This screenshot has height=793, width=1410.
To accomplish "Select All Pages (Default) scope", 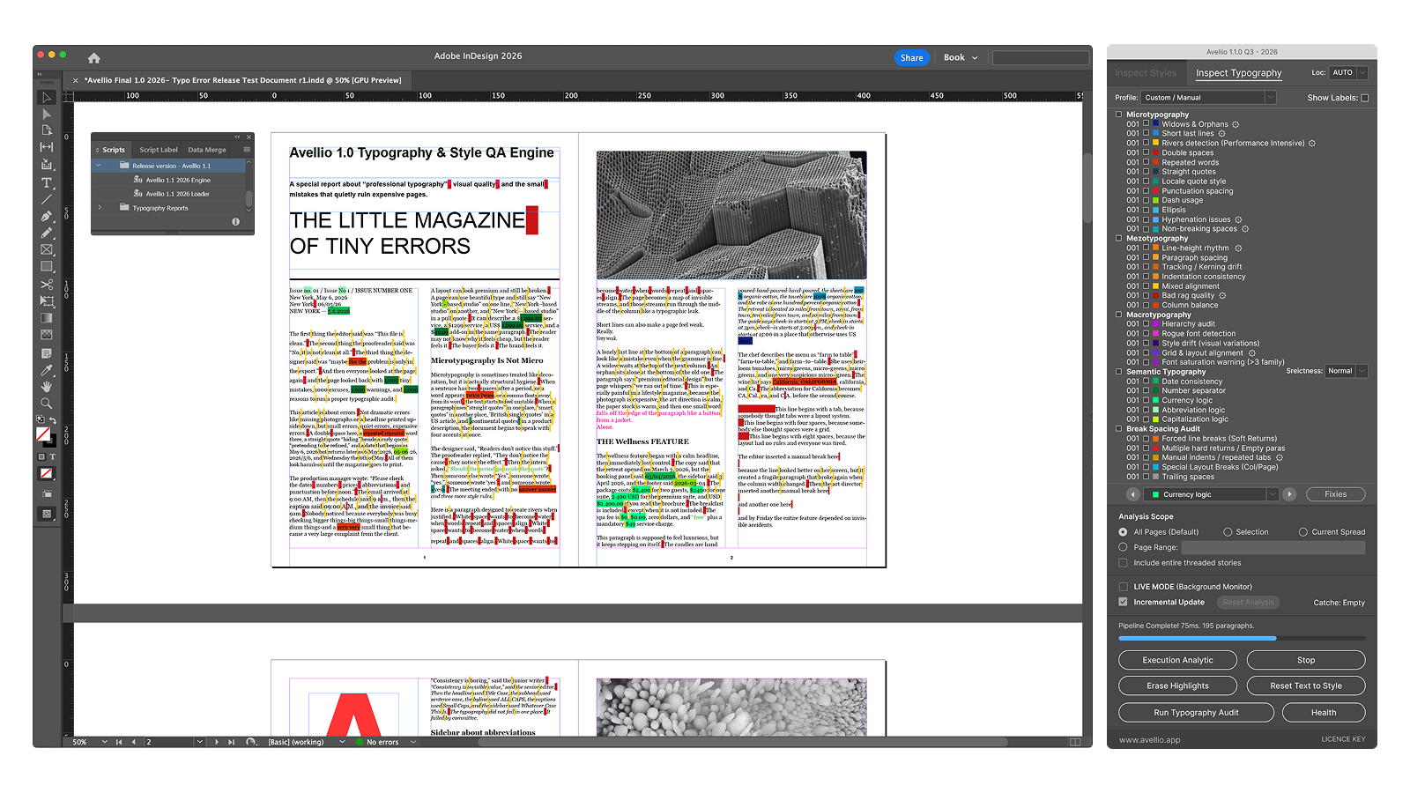I will coord(1123,532).
